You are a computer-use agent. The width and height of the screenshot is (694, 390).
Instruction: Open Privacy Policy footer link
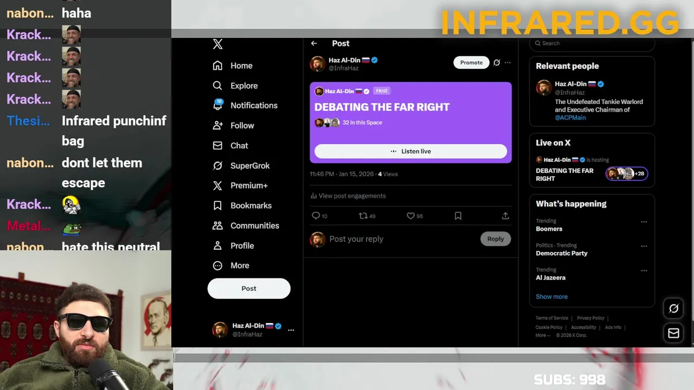pyautogui.click(x=590, y=318)
